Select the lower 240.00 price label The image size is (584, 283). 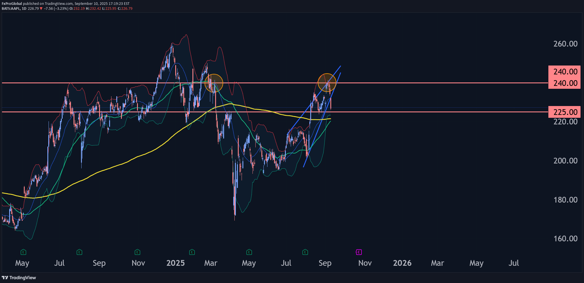tap(564, 83)
